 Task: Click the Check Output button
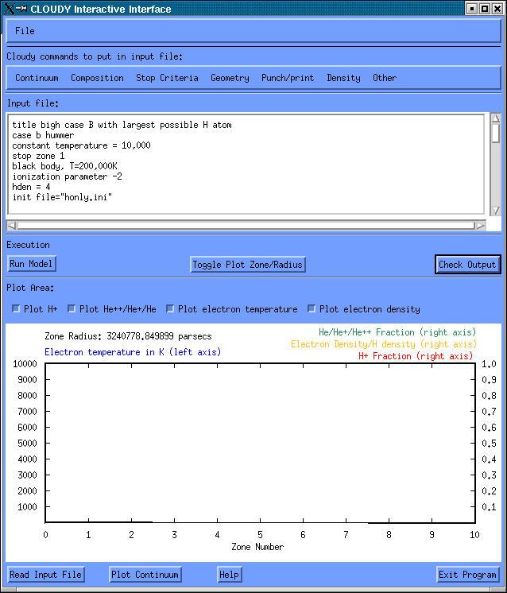coord(467,265)
